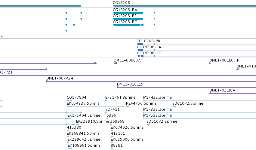
Task: Click the CG18208-RC thick exon block
Action: [x=126, y=25]
